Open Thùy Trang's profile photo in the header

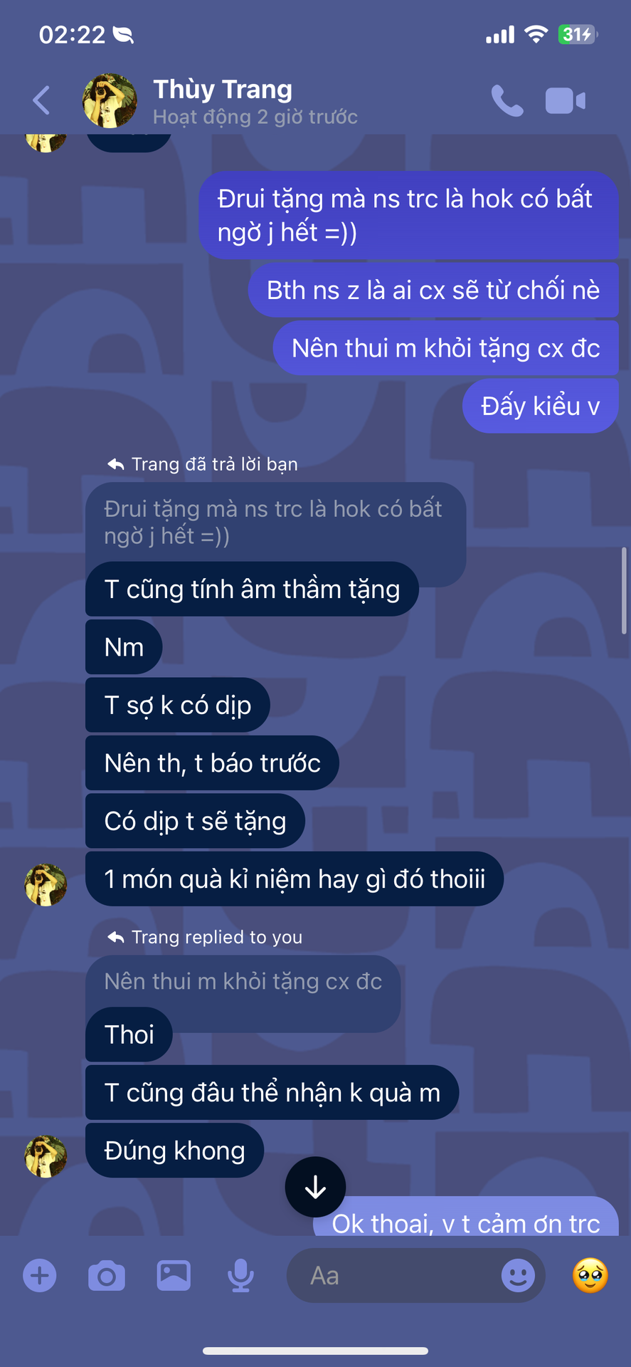coord(110,100)
